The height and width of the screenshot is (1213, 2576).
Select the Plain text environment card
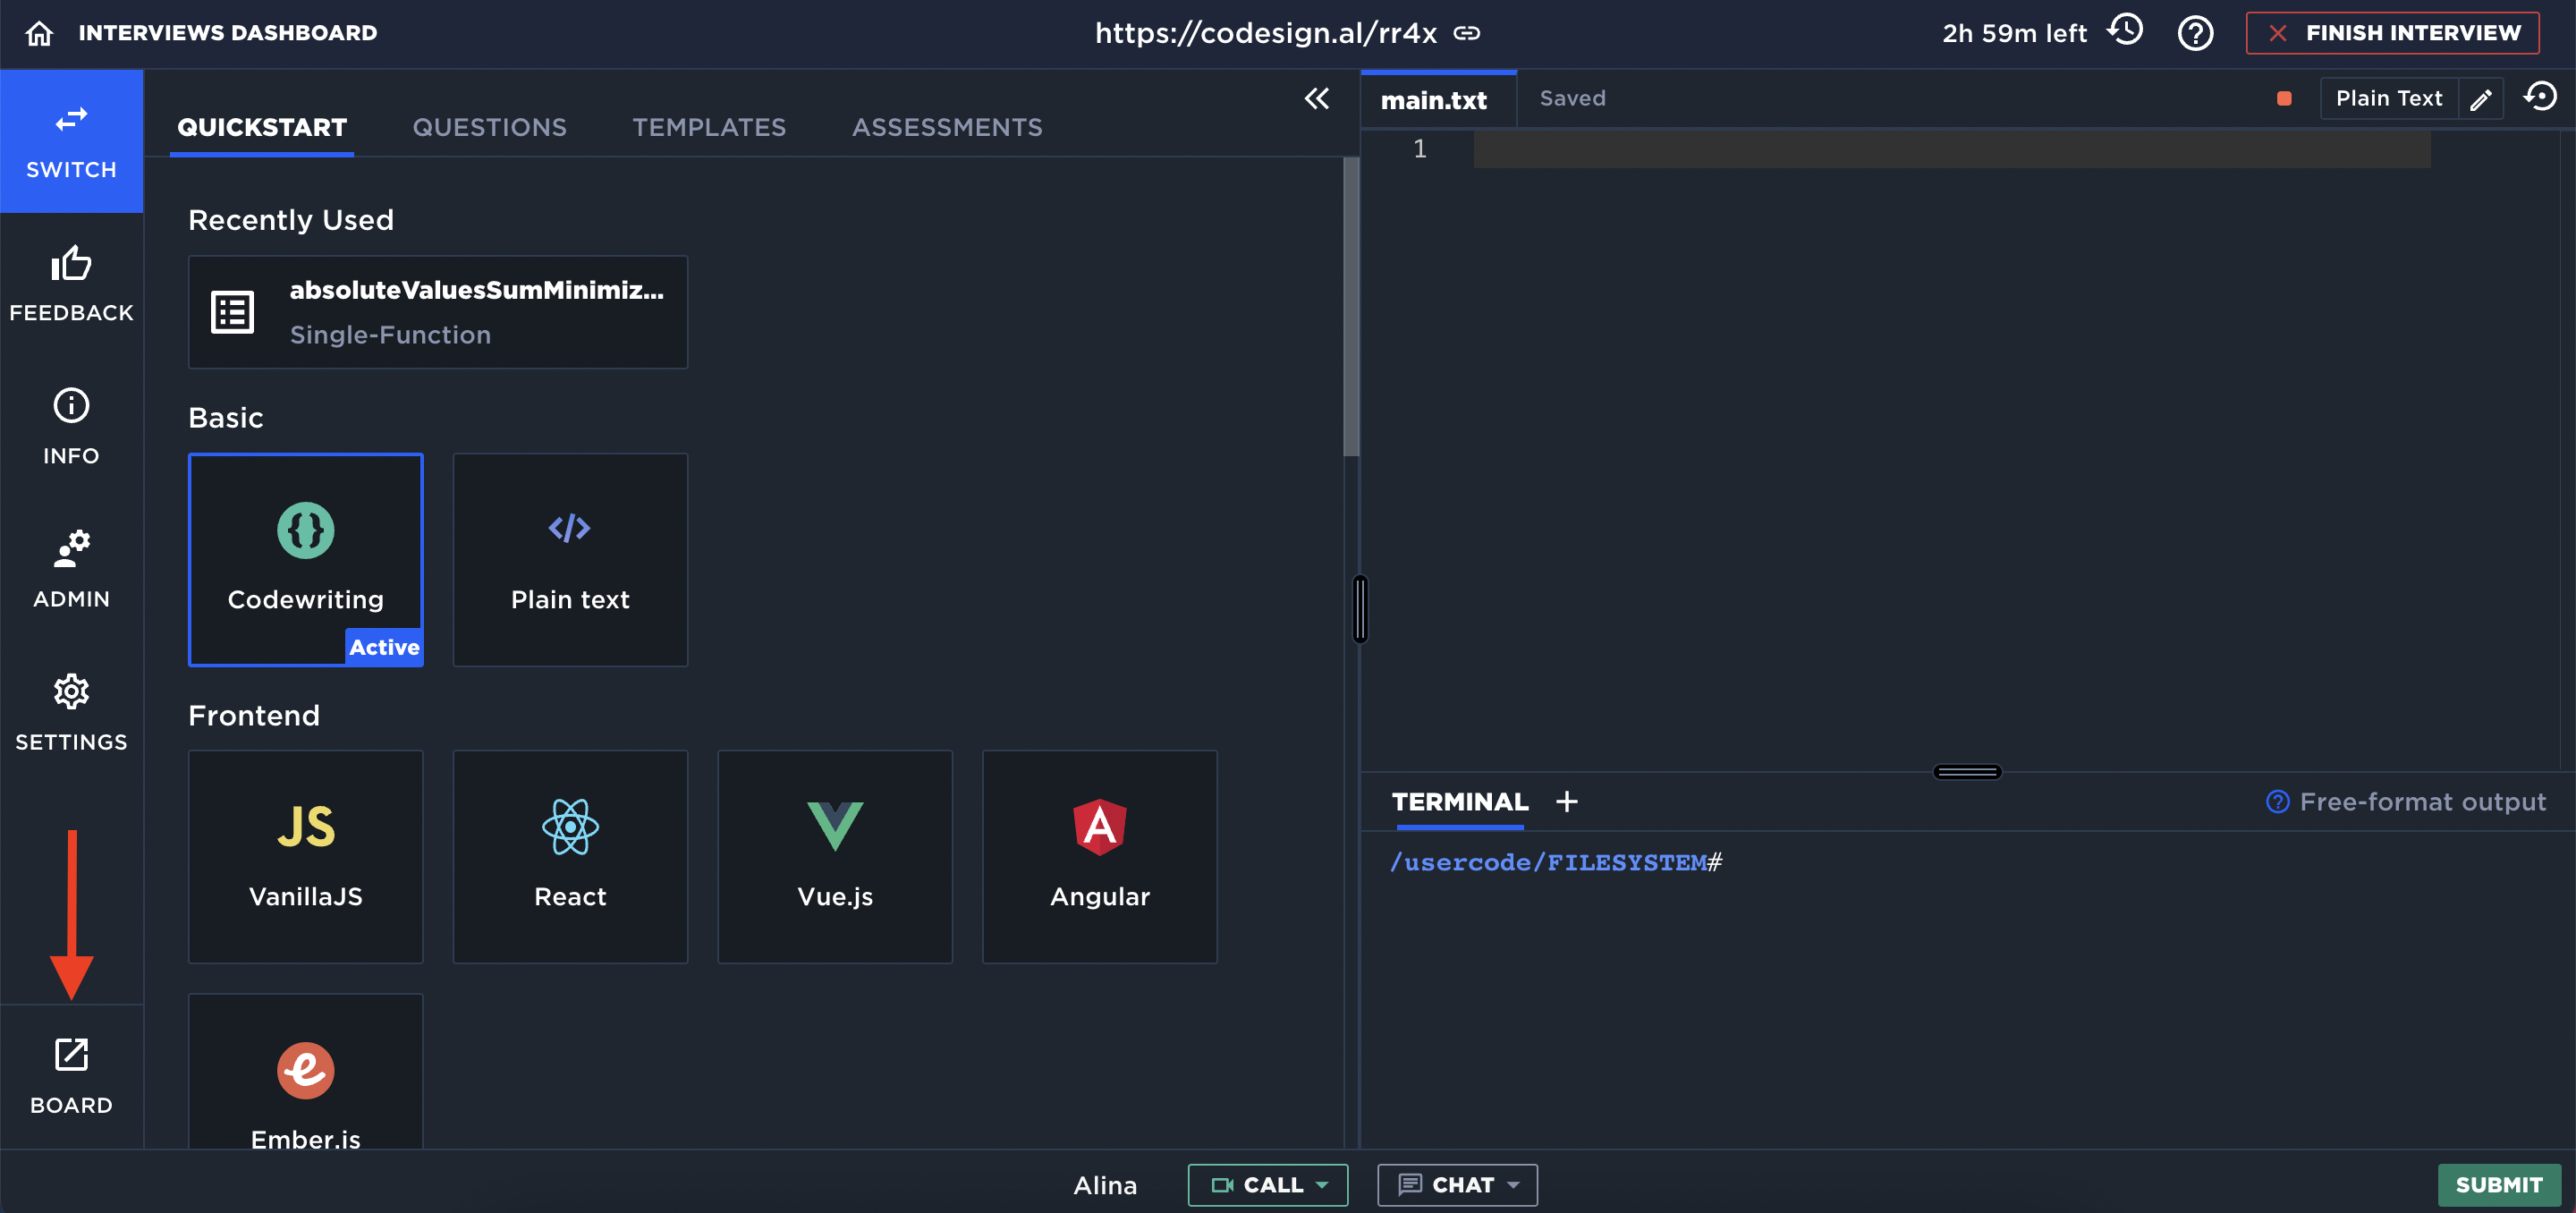tap(570, 560)
